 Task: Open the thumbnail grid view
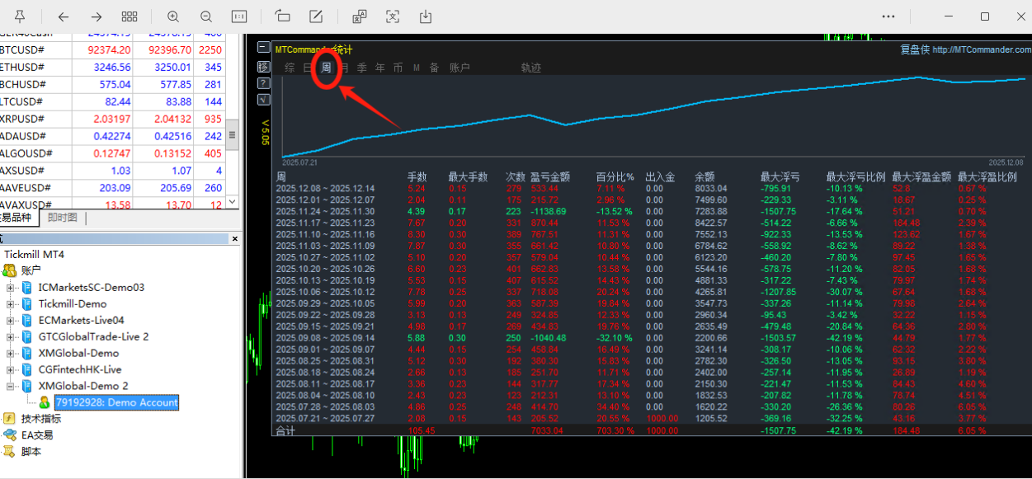click(130, 16)
